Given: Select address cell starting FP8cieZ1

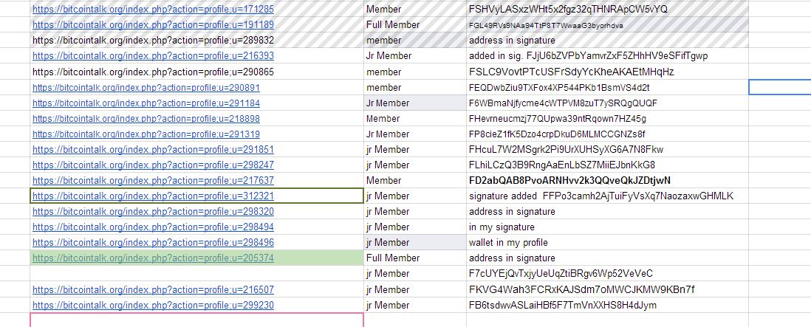Looking at the screenshot, I should (x=608, y=134).
